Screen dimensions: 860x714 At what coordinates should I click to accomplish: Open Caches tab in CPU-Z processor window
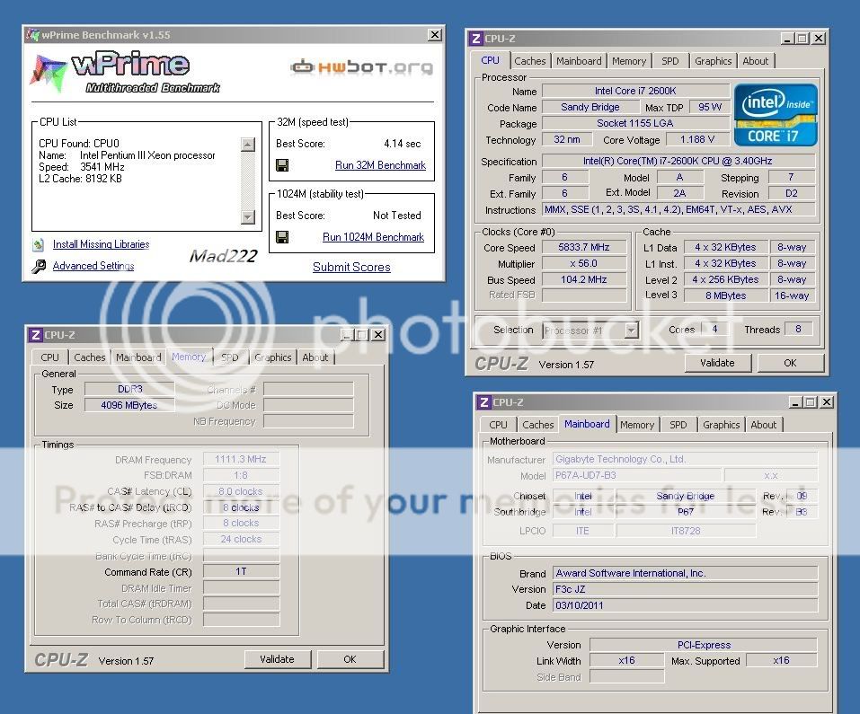(530, 61)
